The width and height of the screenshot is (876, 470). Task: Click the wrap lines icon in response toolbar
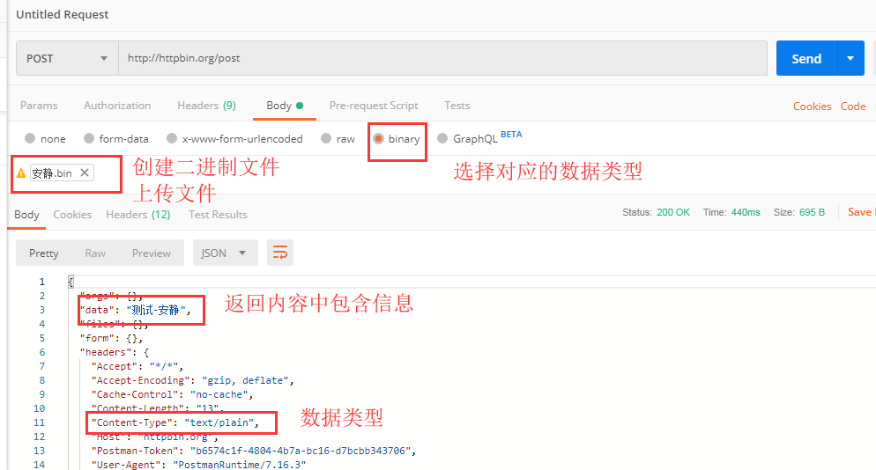pos(280,253)
